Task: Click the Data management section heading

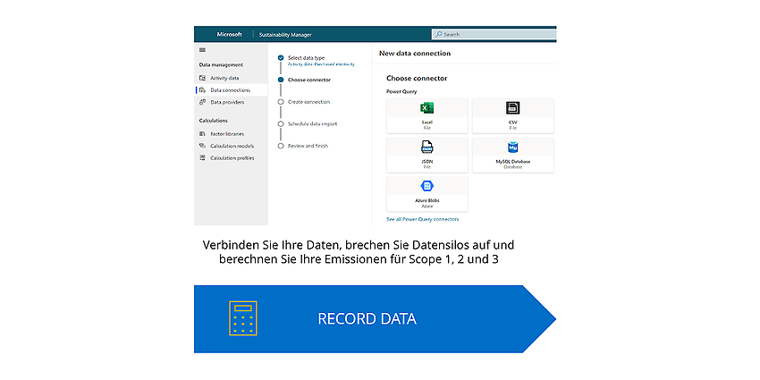Action: click(x=221, y=64)
